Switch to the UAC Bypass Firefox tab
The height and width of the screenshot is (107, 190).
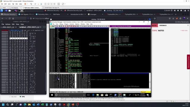pos(26,14)
